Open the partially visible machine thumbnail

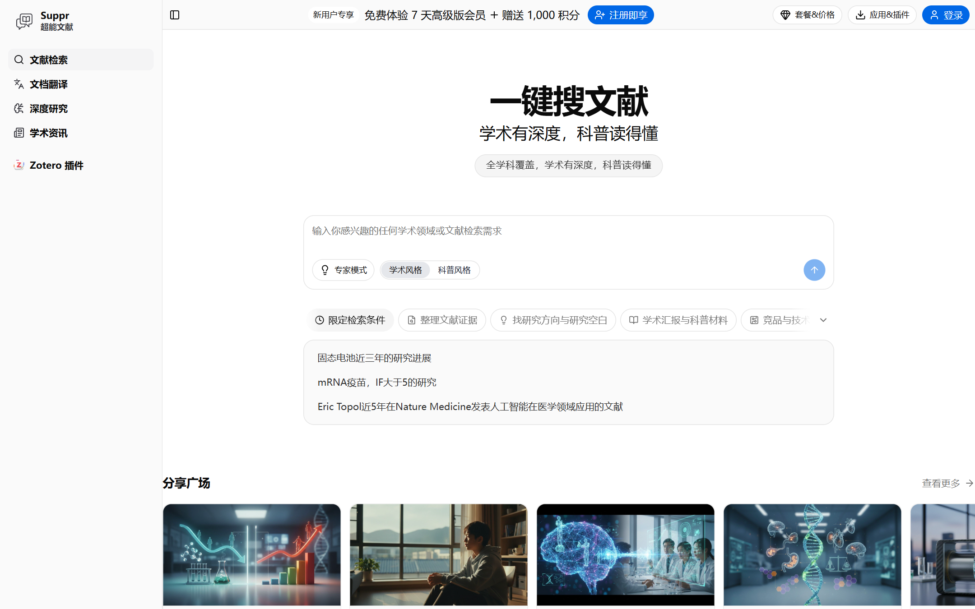[x=942, y=555]
